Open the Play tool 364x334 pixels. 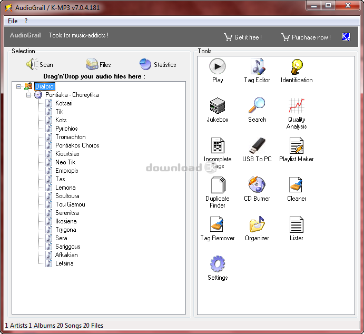tap(218, 71)
